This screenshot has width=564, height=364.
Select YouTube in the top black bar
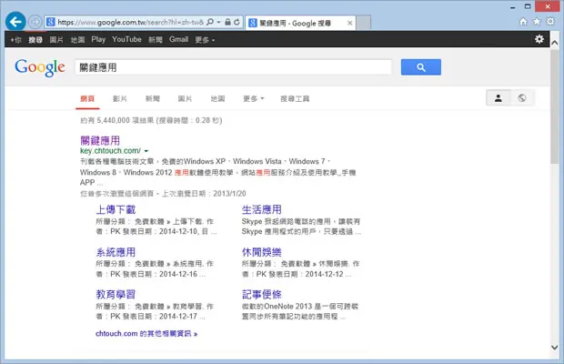pos(126,39)
